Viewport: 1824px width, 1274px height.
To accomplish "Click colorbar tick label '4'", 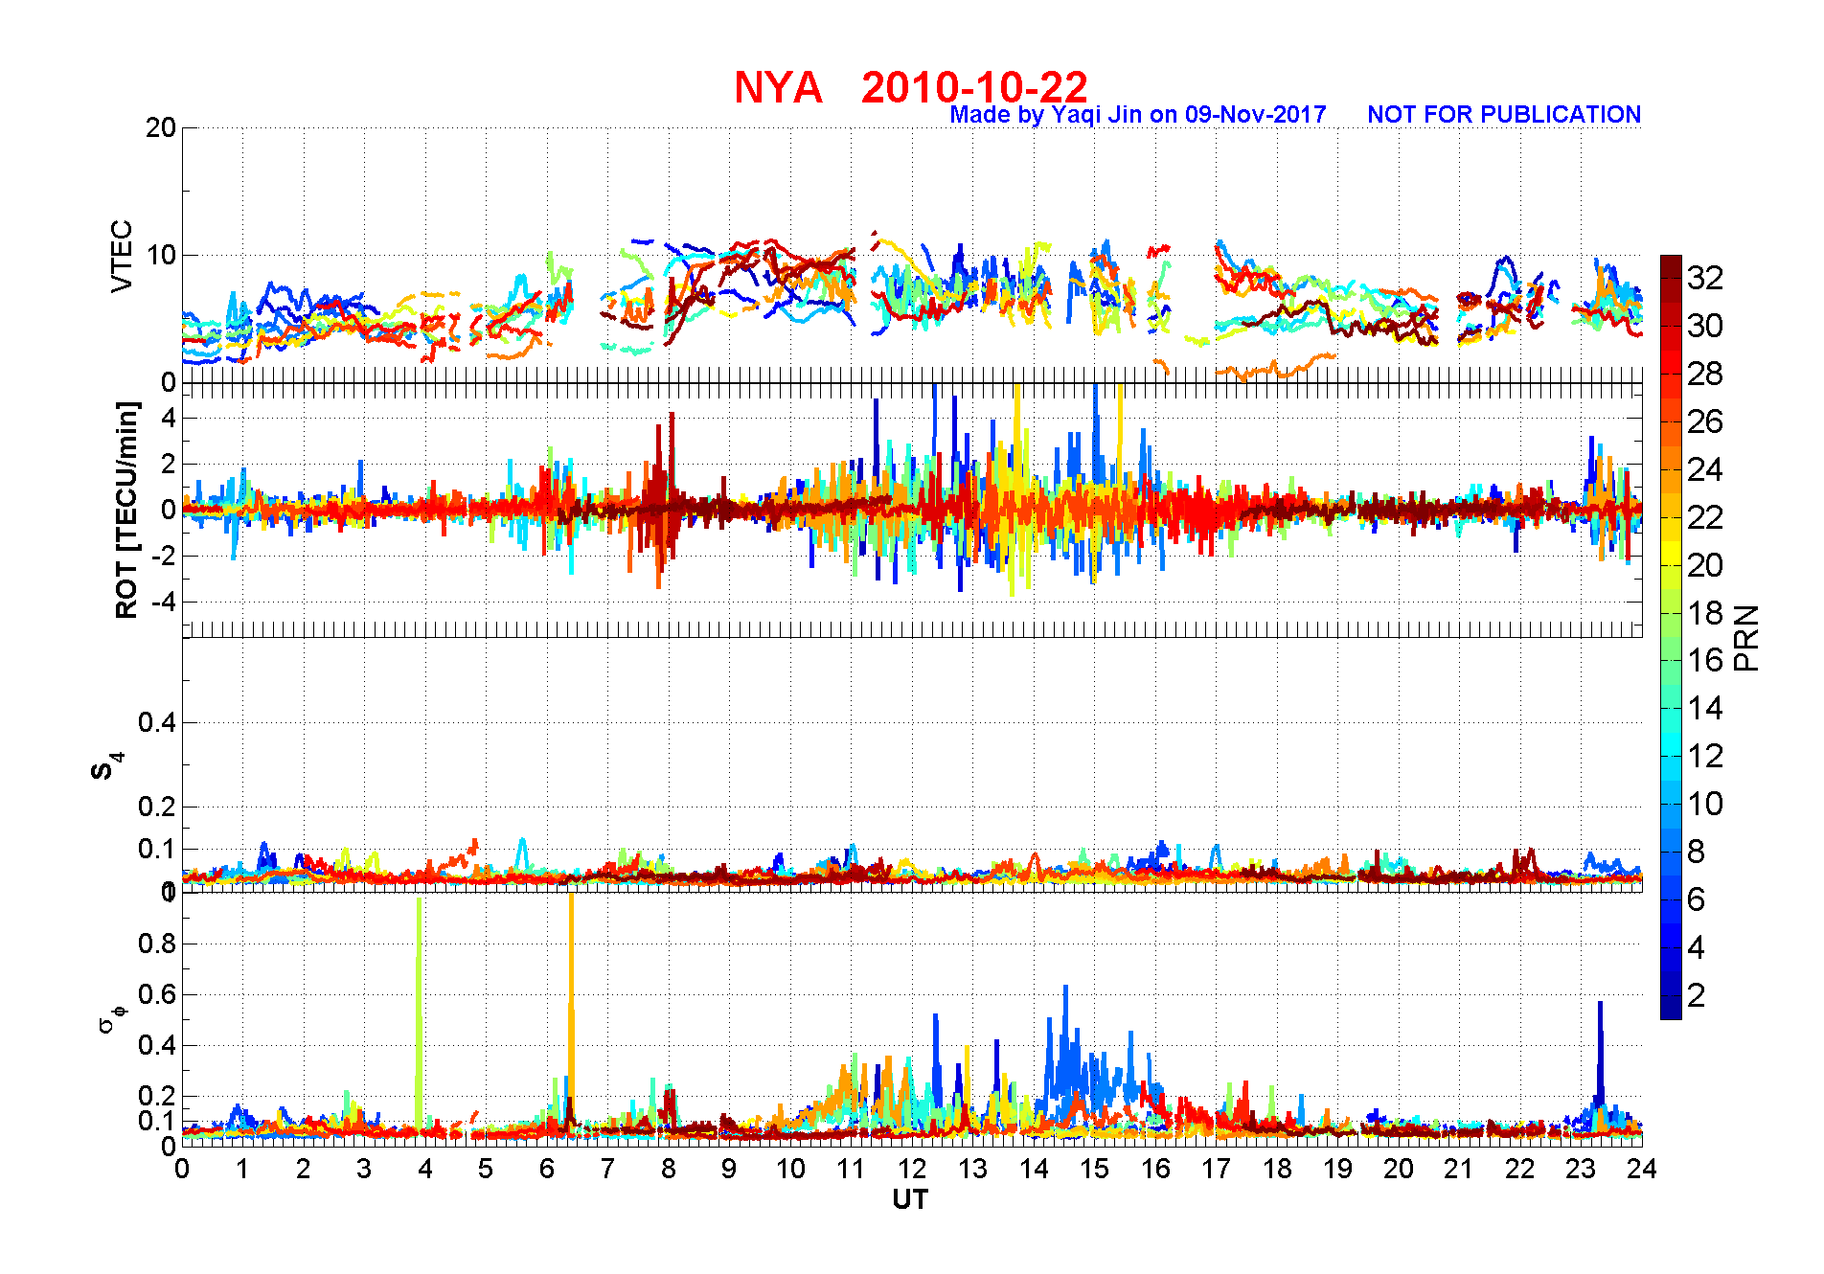I will [x=1697, y=947].
